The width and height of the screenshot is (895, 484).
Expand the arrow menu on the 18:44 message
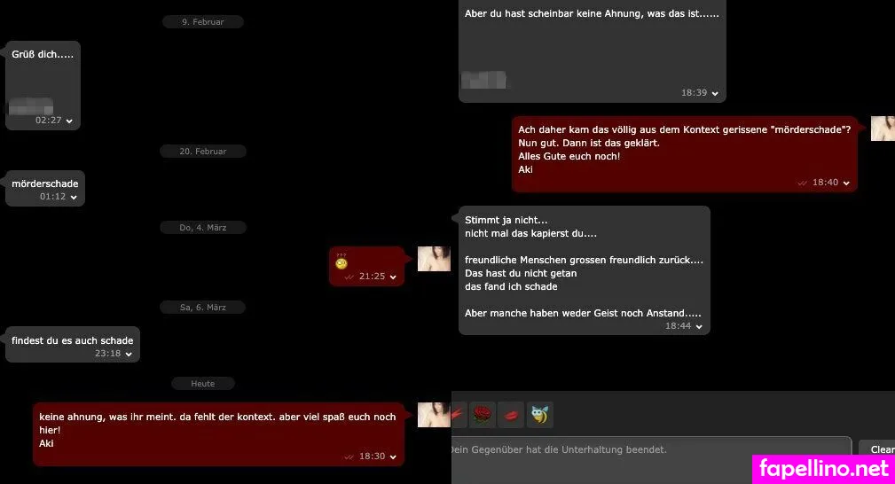pyautogui.click(x=699, y=327)
